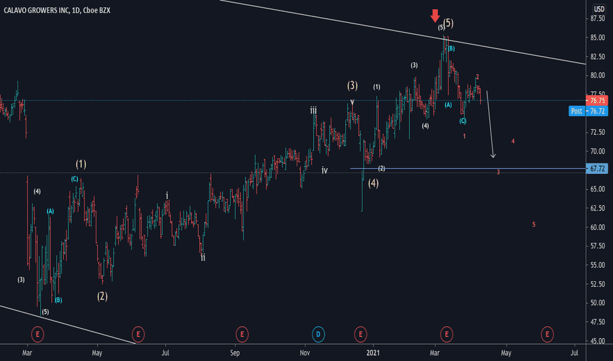Screen dimensions: 613x361
Task: Select the white downward arrow projection drawing
Action: [490, 124]
